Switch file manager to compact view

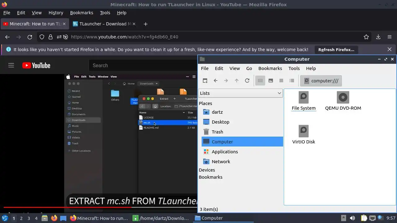coord(281,81)
